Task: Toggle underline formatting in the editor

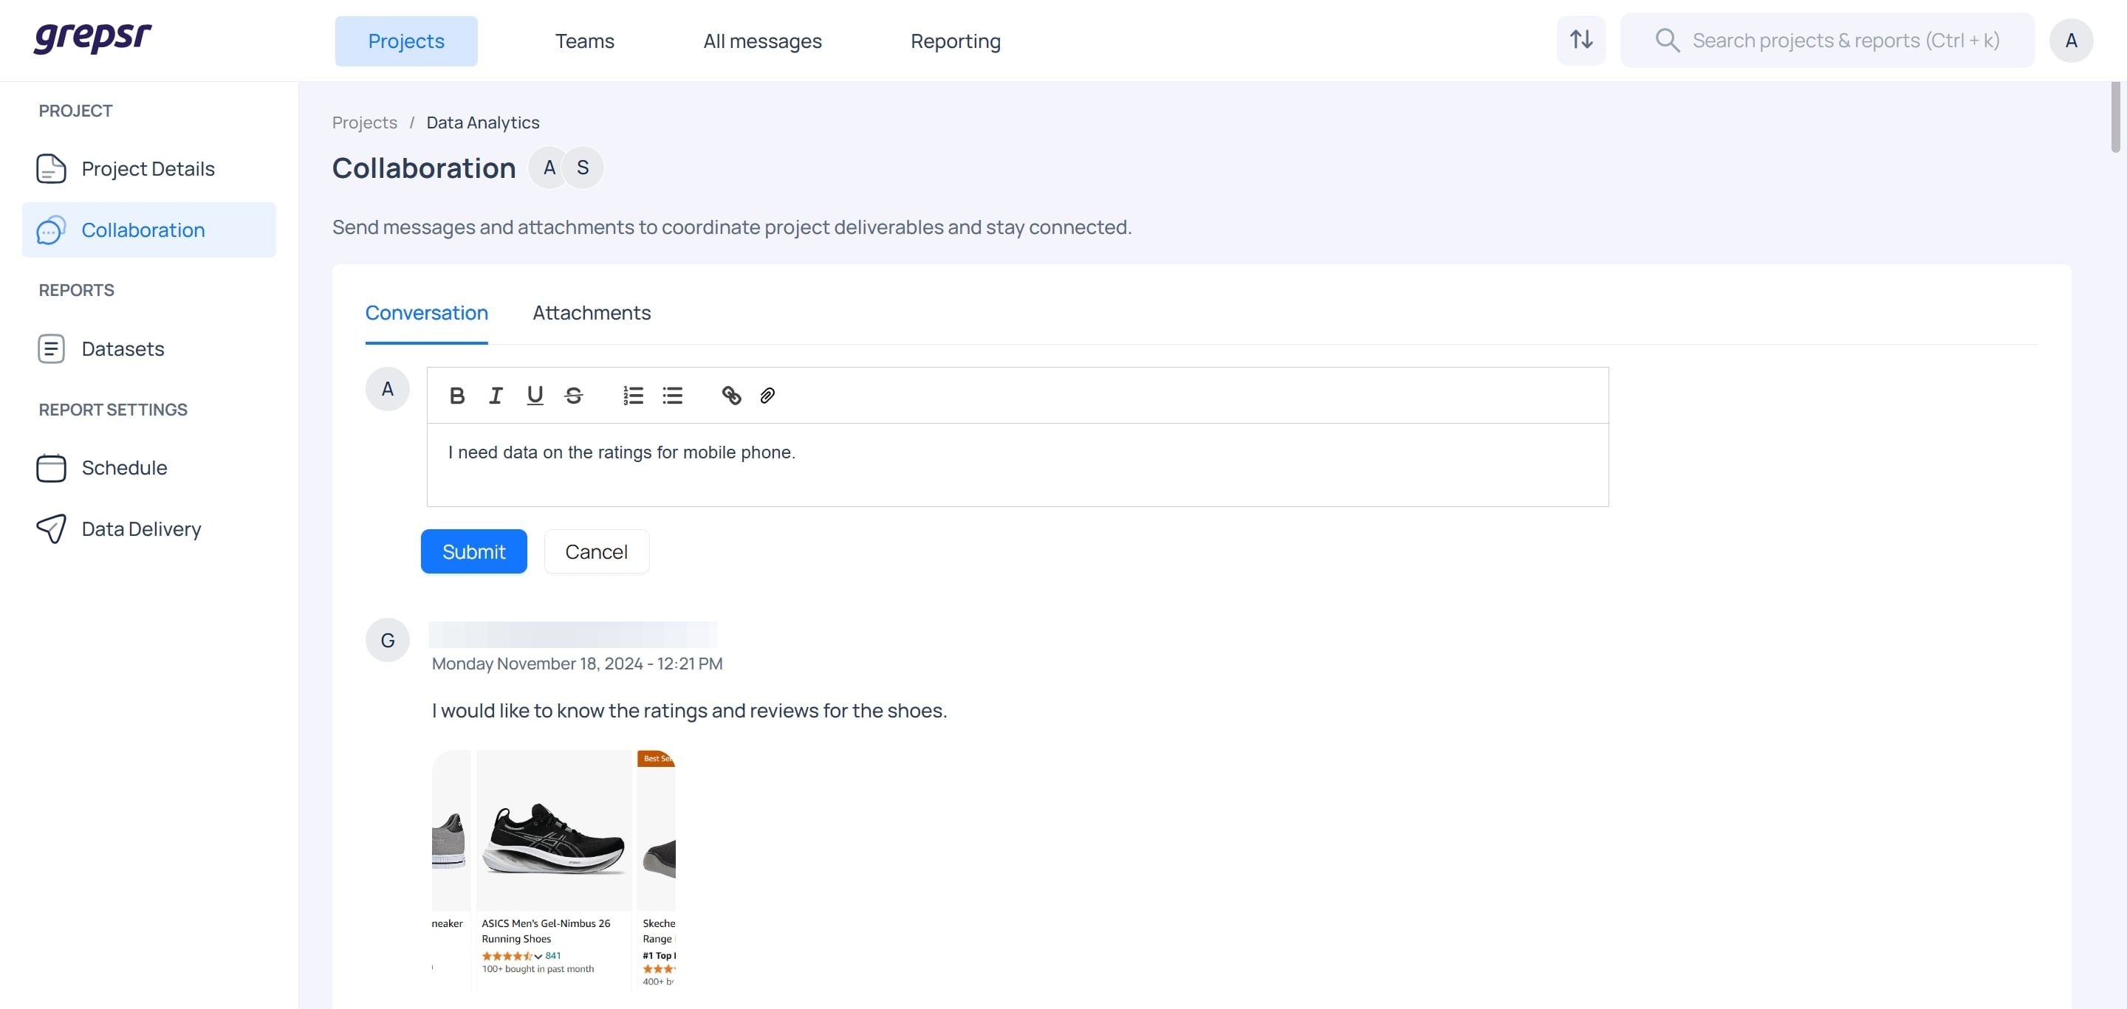Action: click(x=535, y=396)
